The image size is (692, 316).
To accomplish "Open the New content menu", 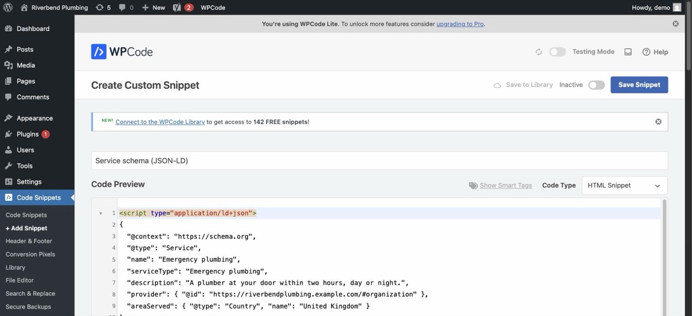I will coord(153,7).
